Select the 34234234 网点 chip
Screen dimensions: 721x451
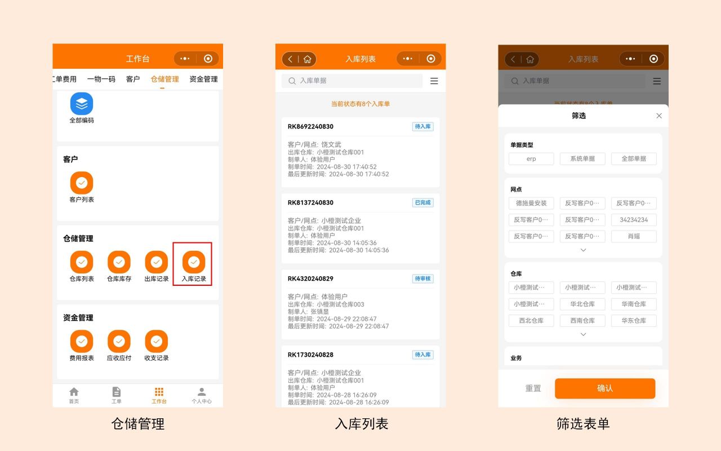point(634,220)
